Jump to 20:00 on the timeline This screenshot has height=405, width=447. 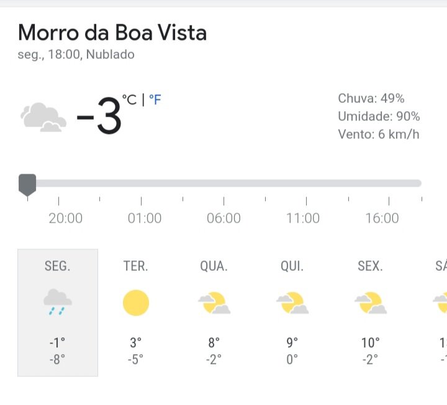click(x=66, y=218)
